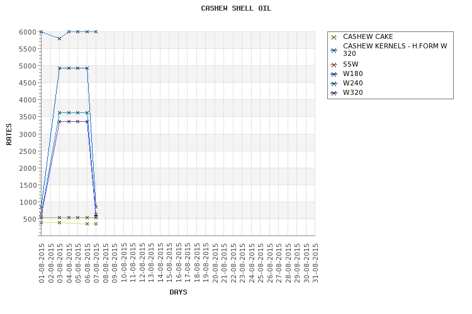
Task: Select the W240 legend label
Action: pos(353,84)
